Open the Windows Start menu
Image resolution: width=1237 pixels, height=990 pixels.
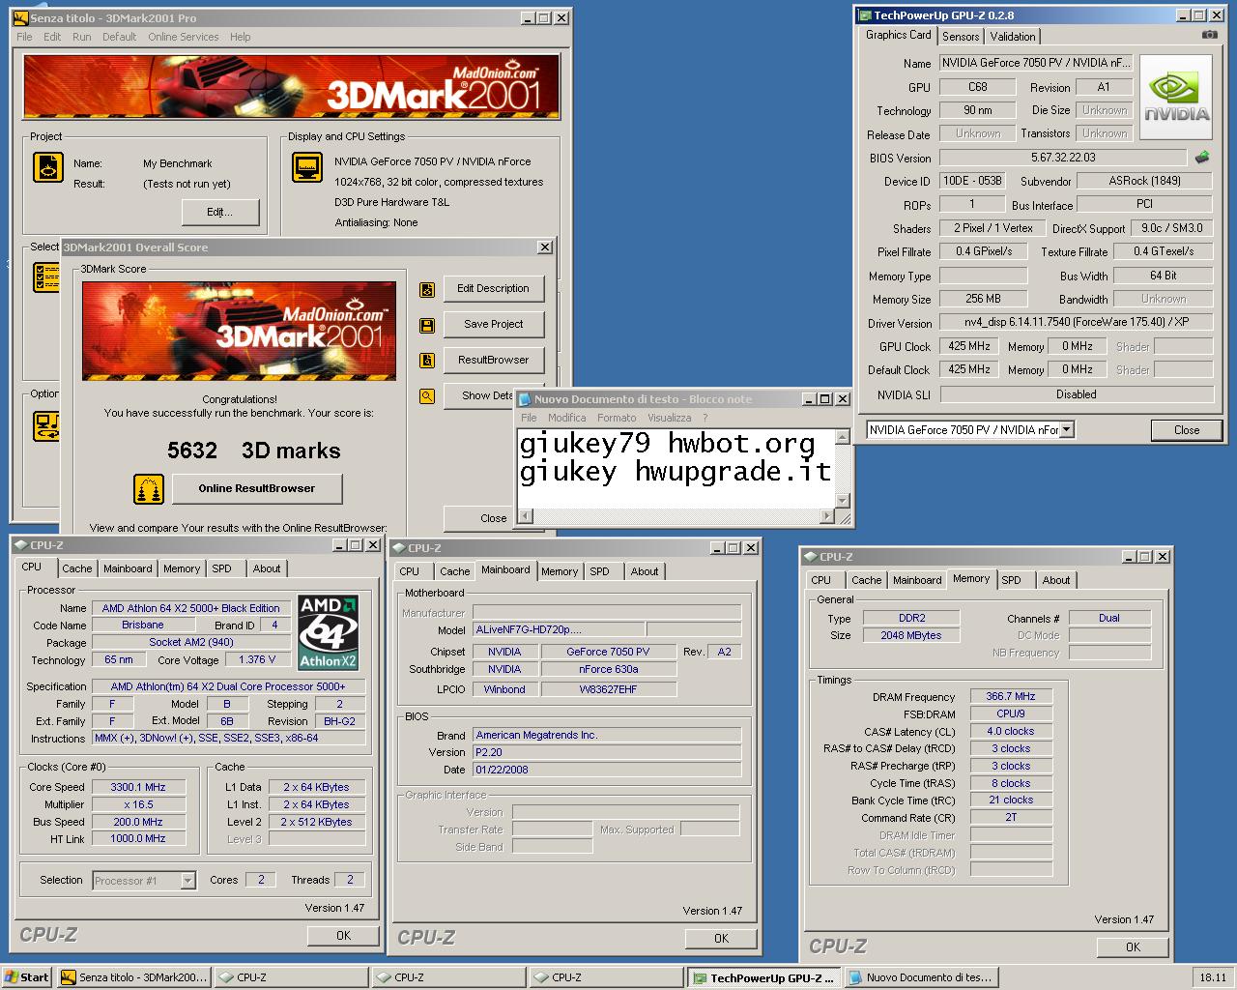pos(27,977)
